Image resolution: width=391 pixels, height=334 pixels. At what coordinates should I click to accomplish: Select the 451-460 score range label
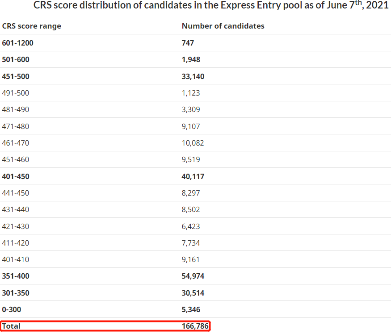coord(16,159)
